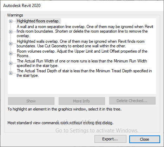Image resolution: width=164 pixels, height=147 pixels.
Task: Expand the Room volumes overlap warning node
Action: click(11, 53)
